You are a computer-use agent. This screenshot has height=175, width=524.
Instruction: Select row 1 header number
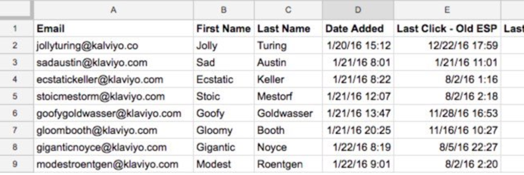[15, 28]
